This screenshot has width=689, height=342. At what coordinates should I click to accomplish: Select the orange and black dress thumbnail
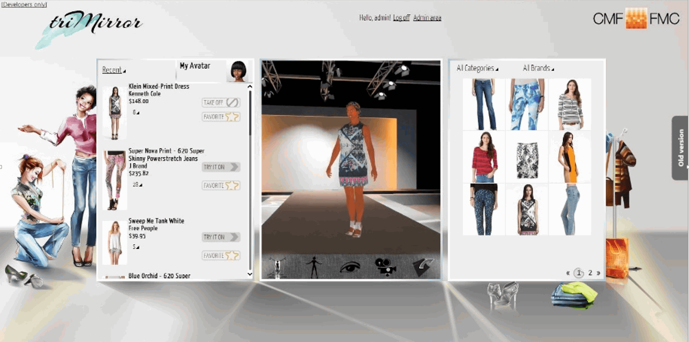coord(570,157)
